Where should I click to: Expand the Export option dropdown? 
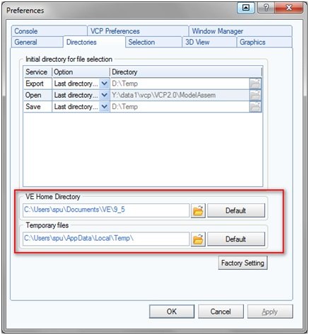104,84
